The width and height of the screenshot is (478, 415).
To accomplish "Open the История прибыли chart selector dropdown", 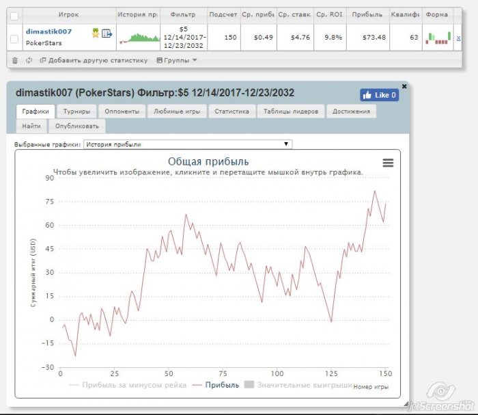I will point(188,144).
